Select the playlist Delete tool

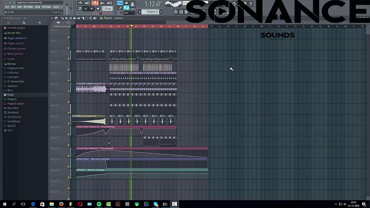(x=71, y=18)
